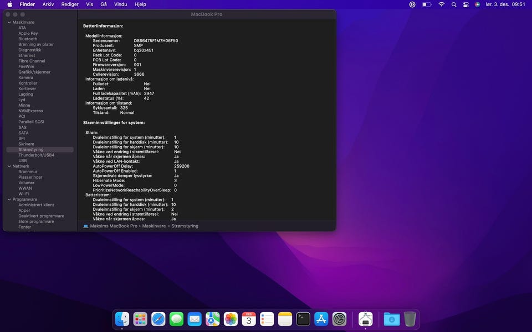Screen dimensions: 532x332
Task: Click the Wi-Fi status icon
Action: pos(441,4)
